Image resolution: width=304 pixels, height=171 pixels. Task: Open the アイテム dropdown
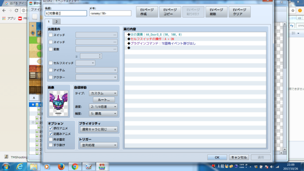[96, 70]
